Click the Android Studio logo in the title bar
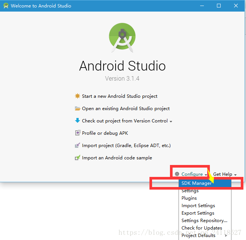This screenshot has height=240, width=246. (6, 6)
